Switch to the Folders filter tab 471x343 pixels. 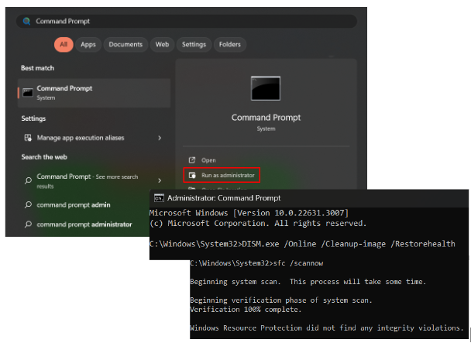(x=230, y=44)
